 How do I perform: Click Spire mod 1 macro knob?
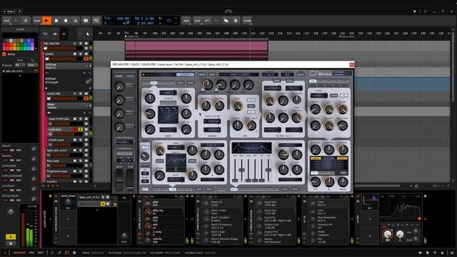[119, 86]
